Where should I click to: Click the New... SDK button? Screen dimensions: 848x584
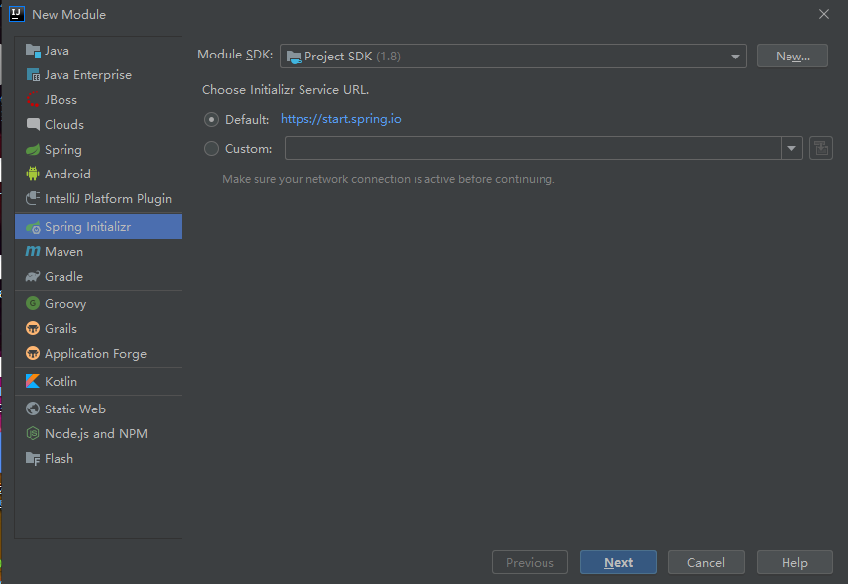[792, 57]
